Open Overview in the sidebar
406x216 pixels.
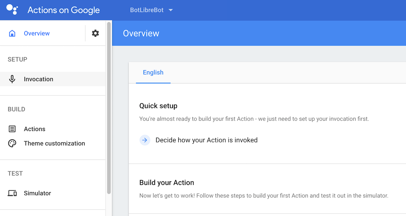[37, 33]
